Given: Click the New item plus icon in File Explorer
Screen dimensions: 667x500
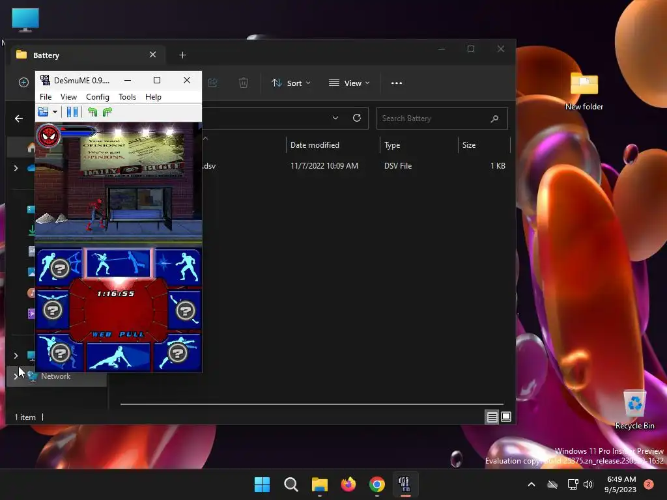Looking at the screenshot, I should pos(24,83).
